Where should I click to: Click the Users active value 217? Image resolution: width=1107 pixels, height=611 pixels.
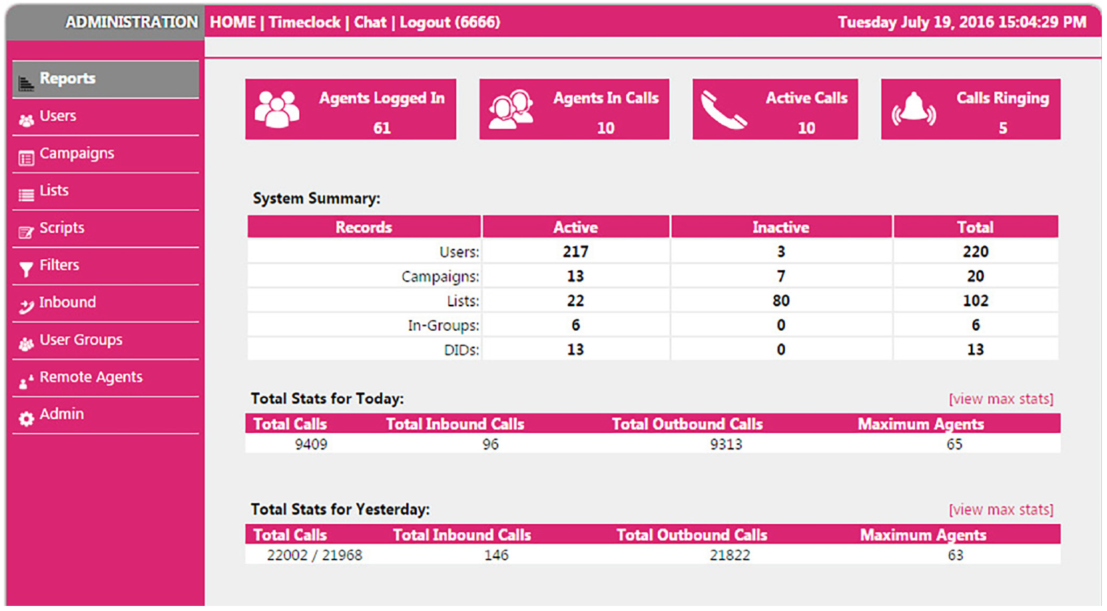point(576,252)
